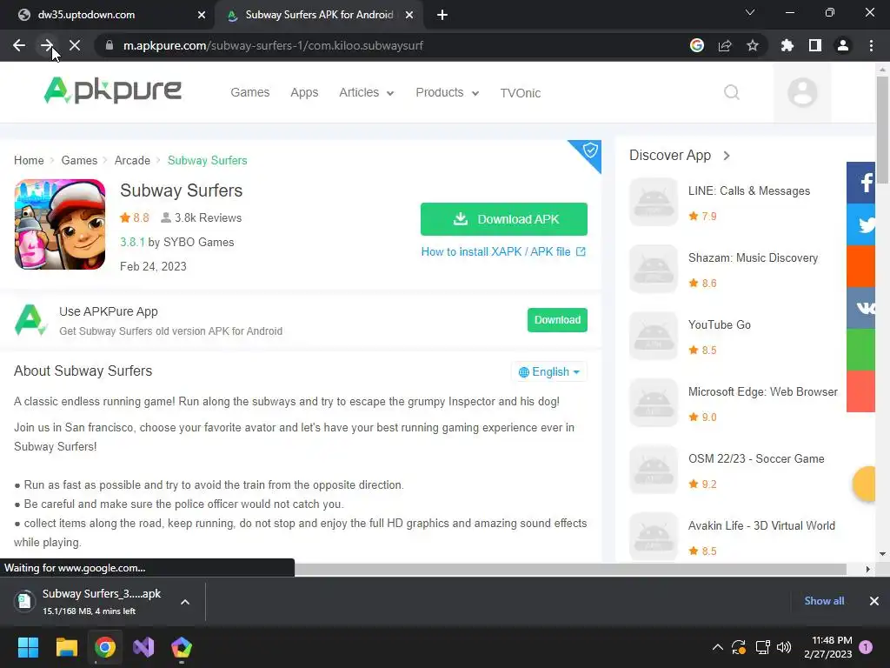This screenshot has height=668, width=890.
Task: Click the APKPure logo
Action: pyautogui.click(x=113, y=90)
